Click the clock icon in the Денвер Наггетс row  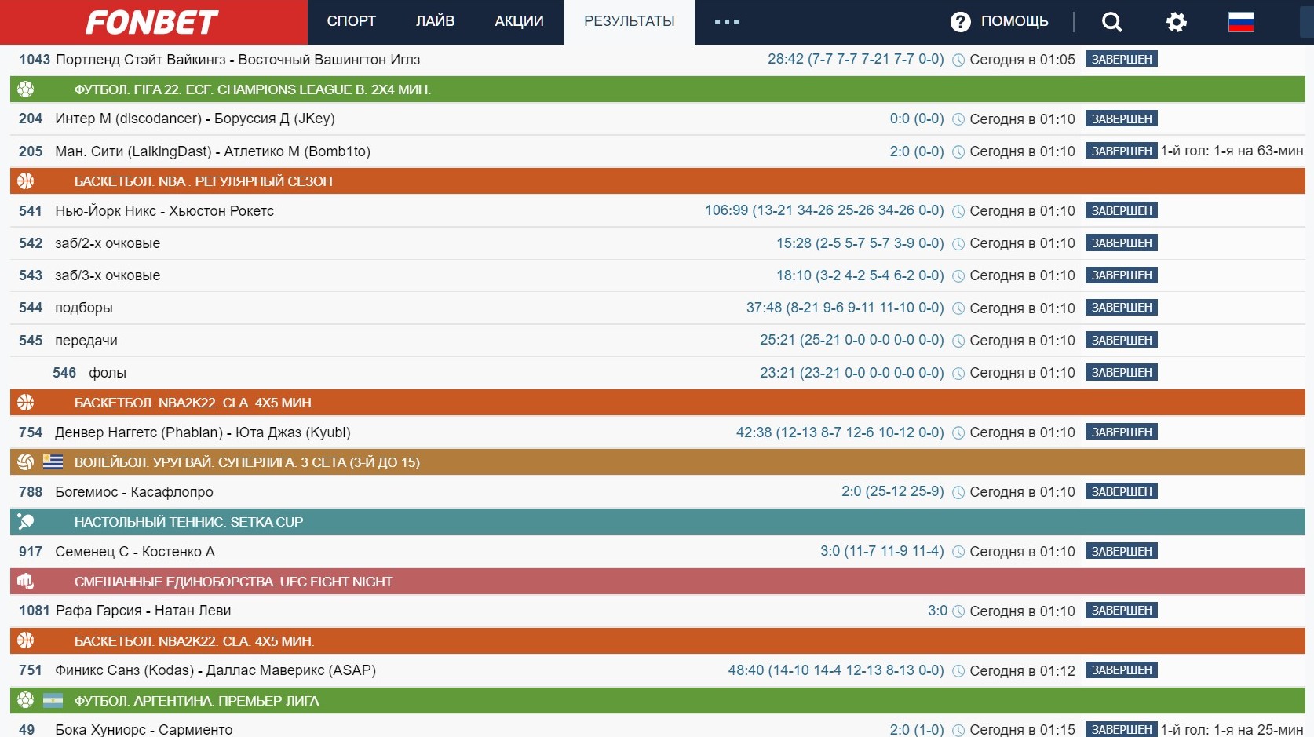pyautogui.click(x=958, y=432)
